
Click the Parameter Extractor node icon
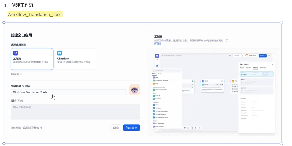click(x=154, y=117)
